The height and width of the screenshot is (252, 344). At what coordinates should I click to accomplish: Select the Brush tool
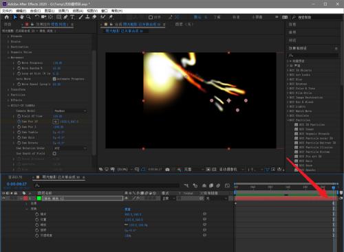click(80, 17)
